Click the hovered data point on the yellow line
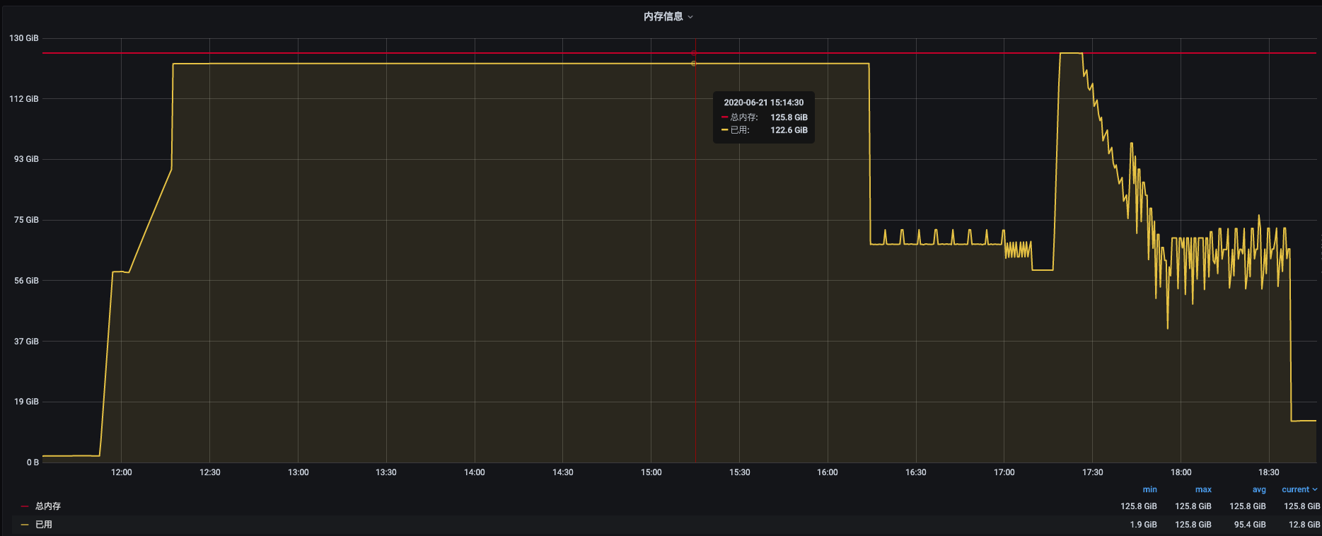Viewport: 1322px width, 536px height. 694,64
